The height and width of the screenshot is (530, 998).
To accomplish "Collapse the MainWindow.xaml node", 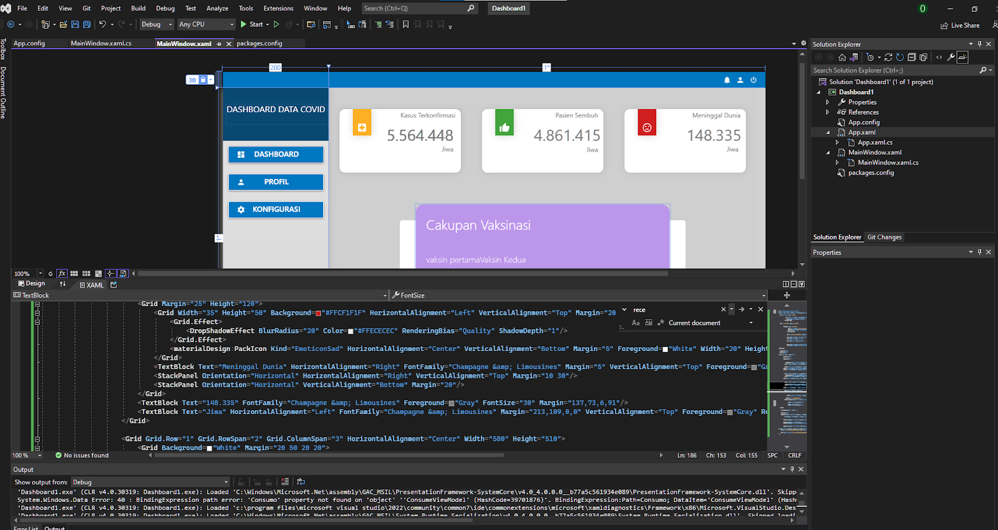I will pyautogui.click(x=828, y=153).
